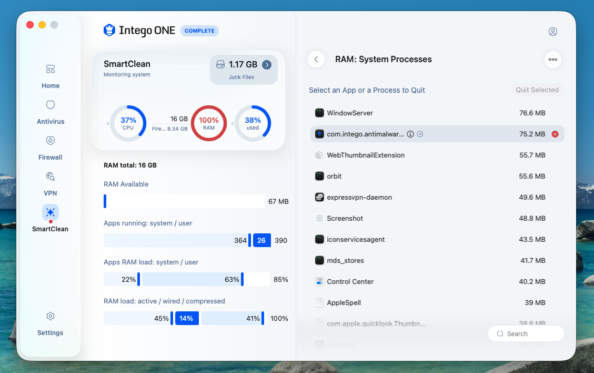Click the junk files drive icon

220,64
